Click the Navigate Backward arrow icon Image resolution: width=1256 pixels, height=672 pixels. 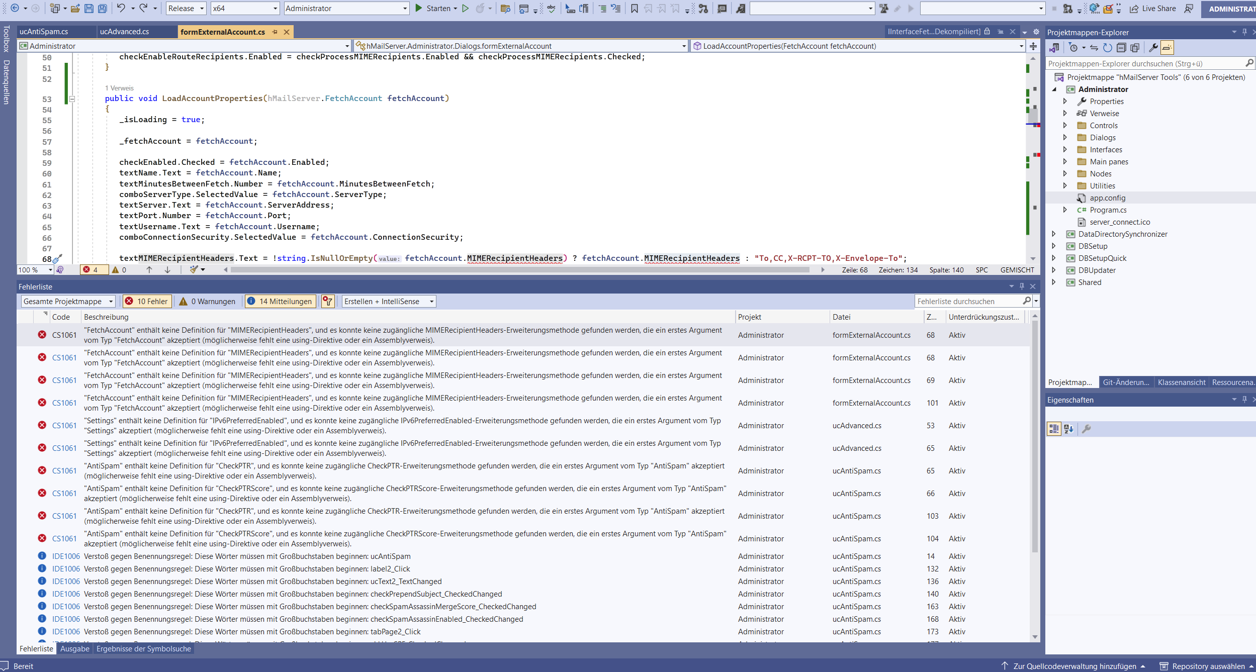click(x=15, y=8)
